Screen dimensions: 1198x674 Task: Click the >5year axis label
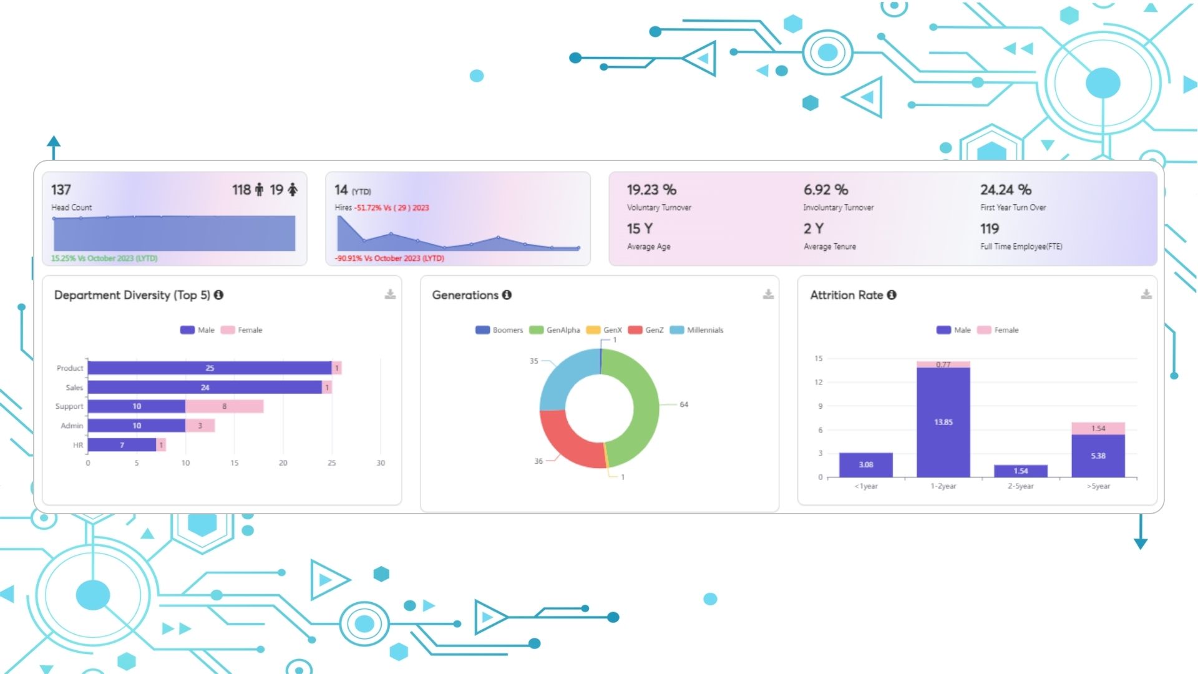point(1098,486)
